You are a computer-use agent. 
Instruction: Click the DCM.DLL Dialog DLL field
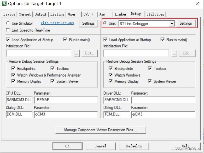click(x=19, y=114)
